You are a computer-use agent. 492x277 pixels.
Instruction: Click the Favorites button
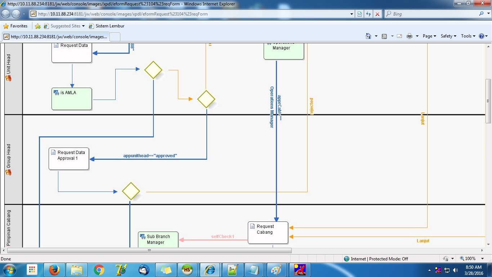point(15,26)
